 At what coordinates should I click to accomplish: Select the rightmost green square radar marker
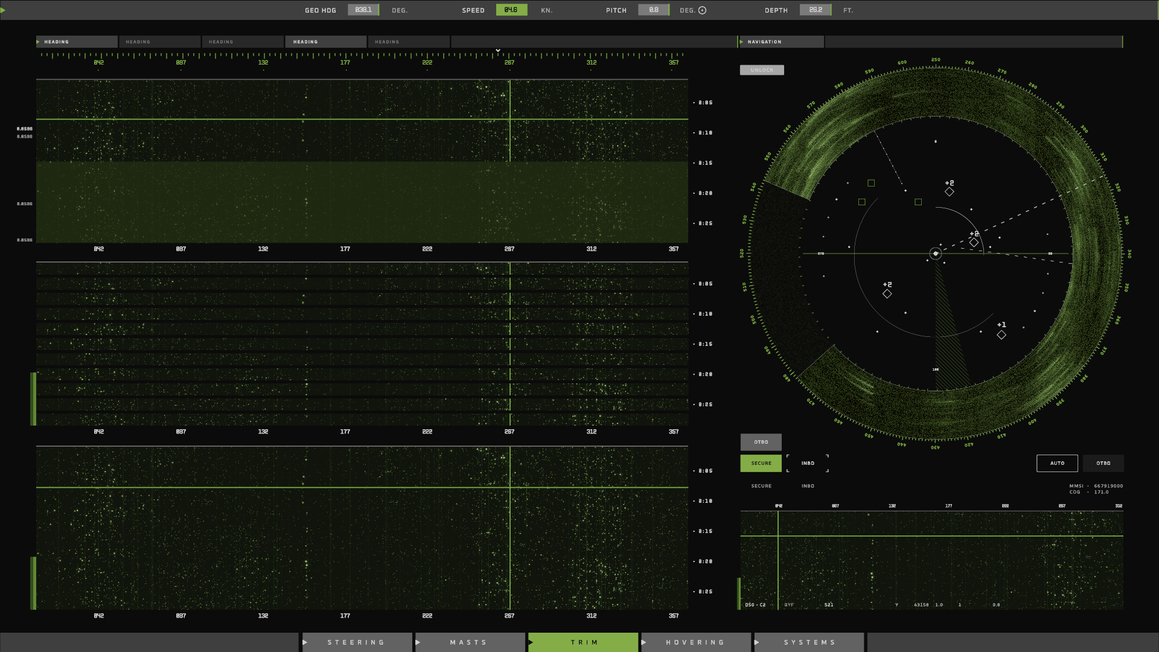(x=918, y=202)
